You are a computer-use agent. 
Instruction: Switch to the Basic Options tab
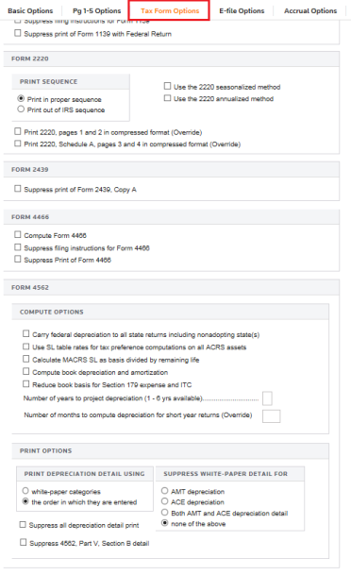click(30, 10)
